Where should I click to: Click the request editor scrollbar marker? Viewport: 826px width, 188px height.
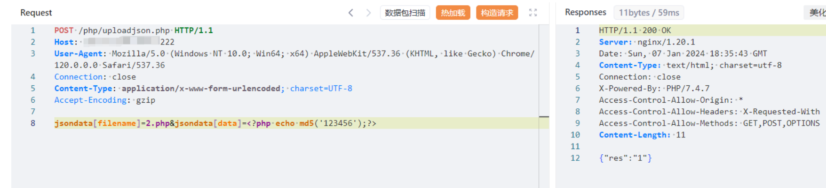tap(544, 116)
